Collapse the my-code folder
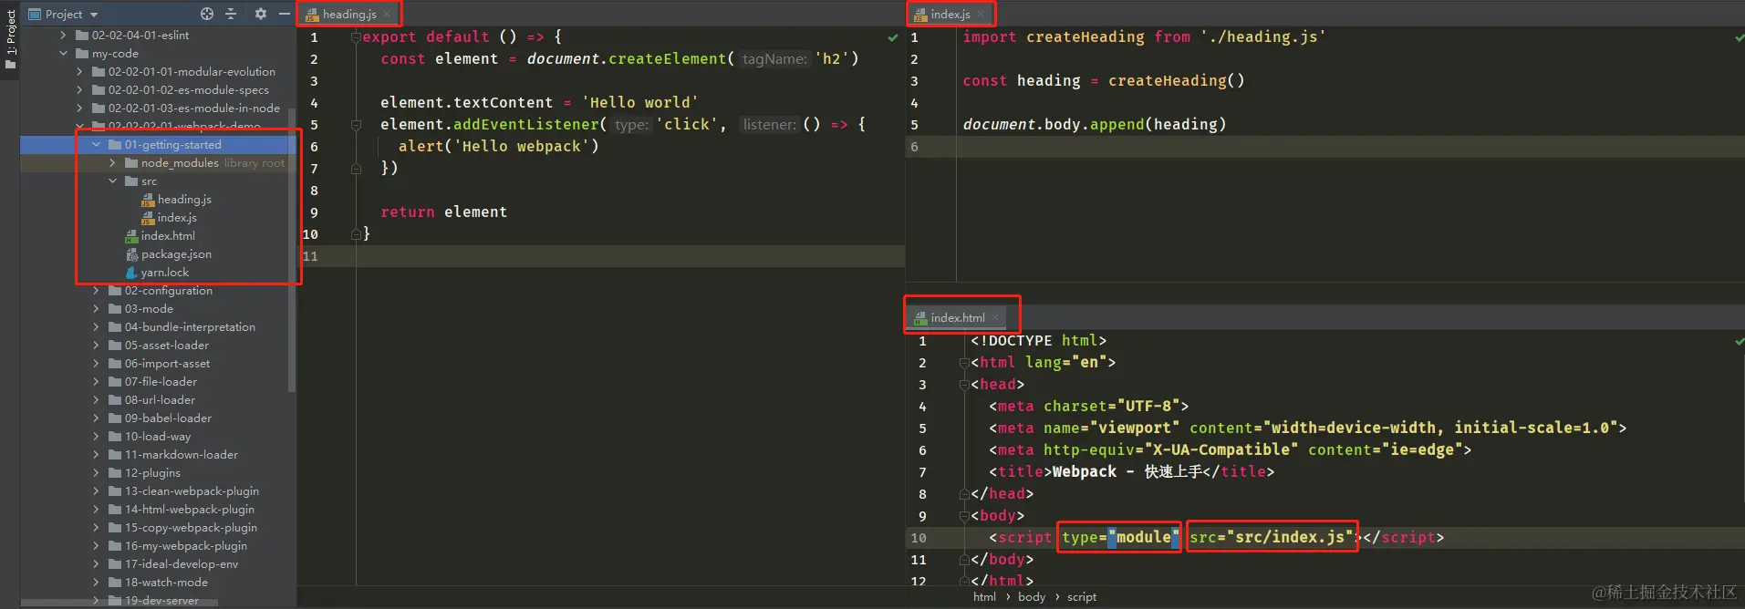The width and height of the screenshot is (1745, 609). (63, 54)
